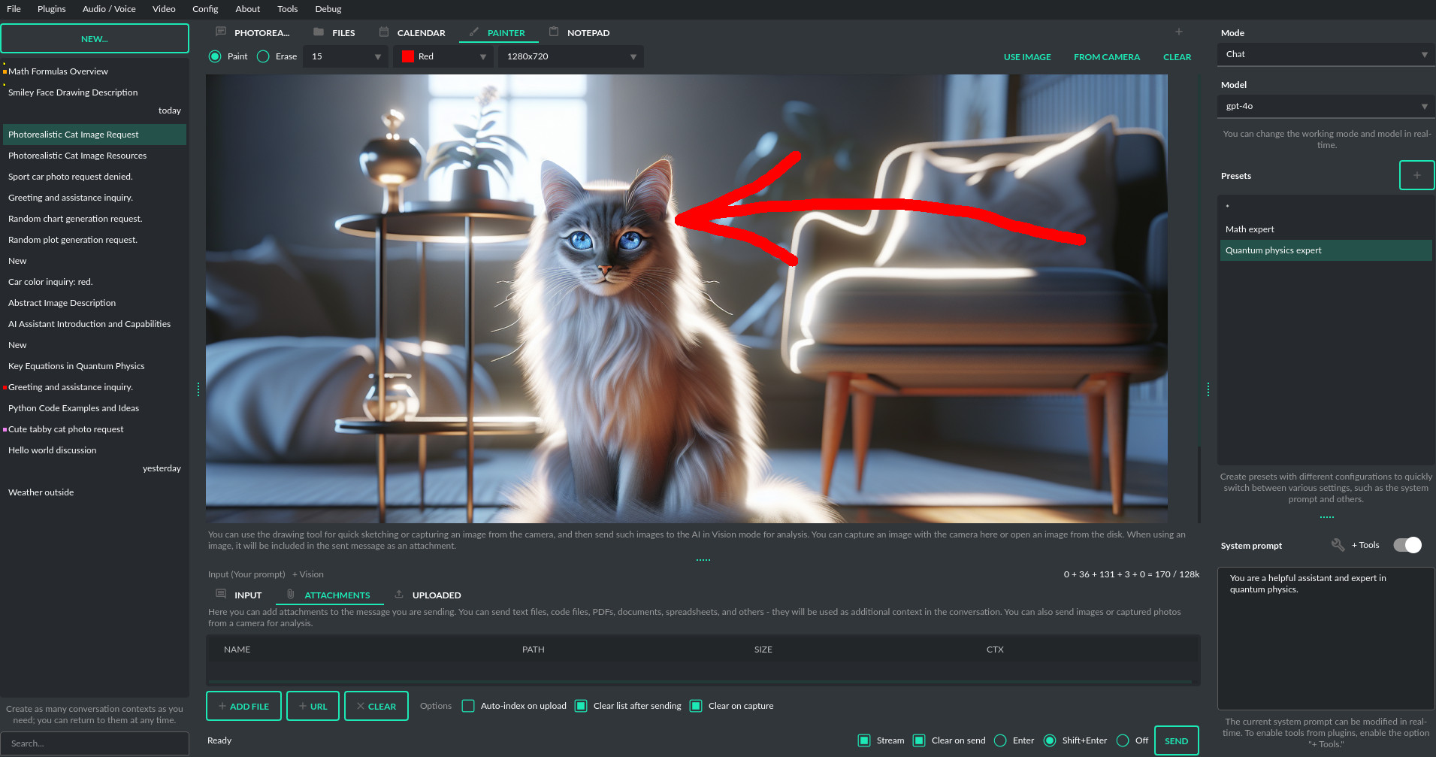The height and width of the screenshot is (757, 1436).
Task: Open the Calendar icon tab
Action: (384, 32)
